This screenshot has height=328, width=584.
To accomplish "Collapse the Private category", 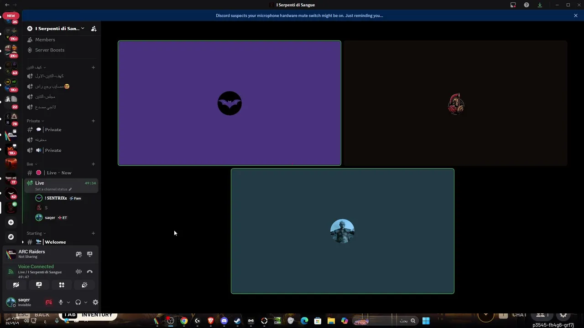I will point(35,121).
